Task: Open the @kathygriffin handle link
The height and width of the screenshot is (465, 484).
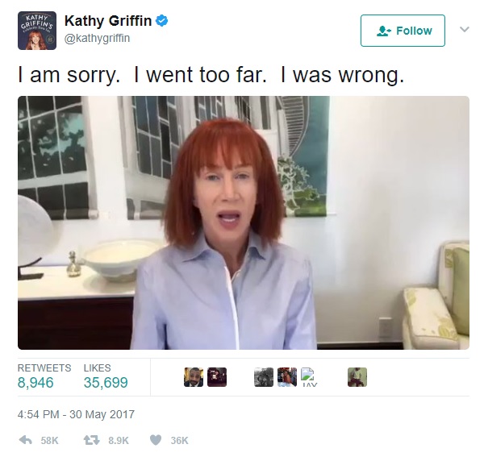Action: [97, 38]
